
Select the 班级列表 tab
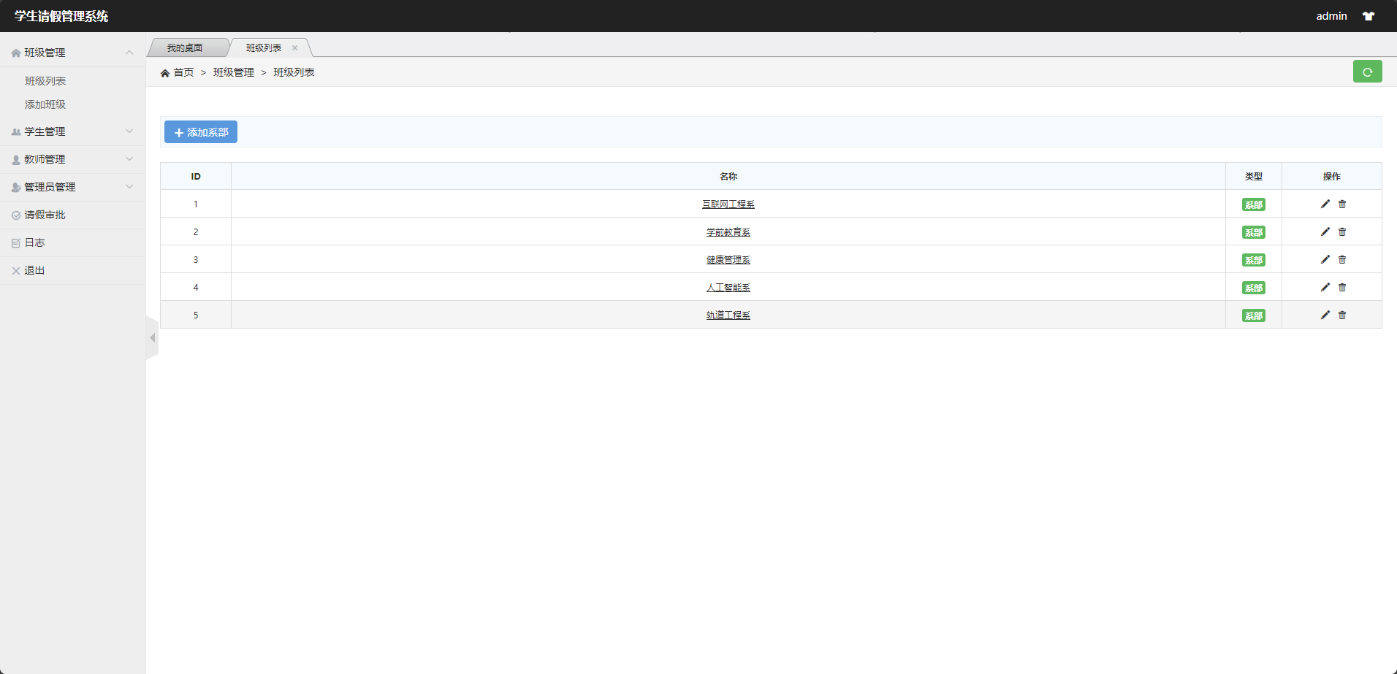coord(264,48)
